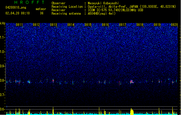Click the 0817 time marker
Image resolution: width=181 pixels, height=115 pixels.
pyautogui.click(x=123, y=25)
